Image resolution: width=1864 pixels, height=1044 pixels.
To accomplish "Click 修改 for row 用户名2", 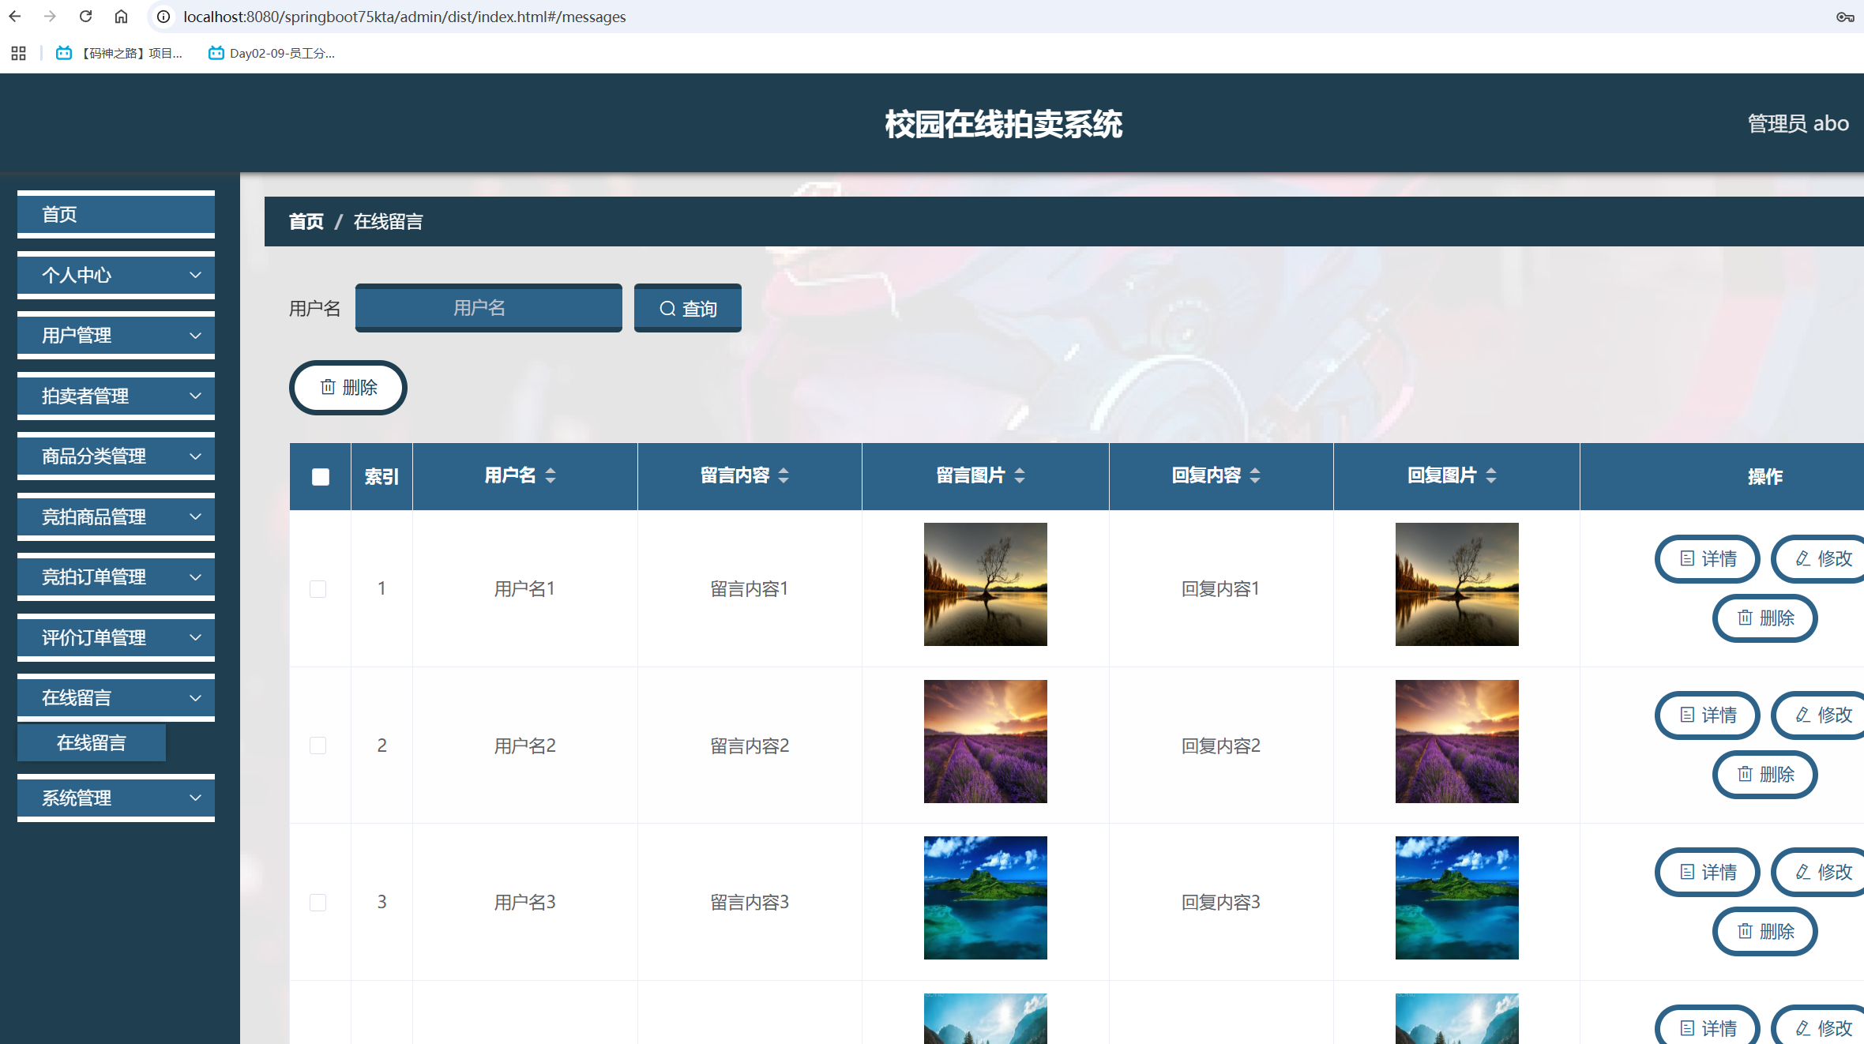I will (x=1819, y=715).
